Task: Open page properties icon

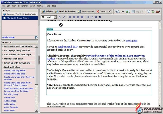Action: point(148,12)
